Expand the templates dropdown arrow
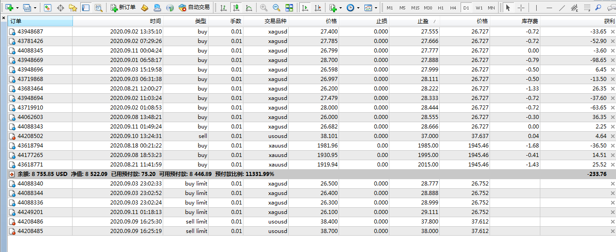616x252 pixels. pyautogui.click(x=376, y=8)
